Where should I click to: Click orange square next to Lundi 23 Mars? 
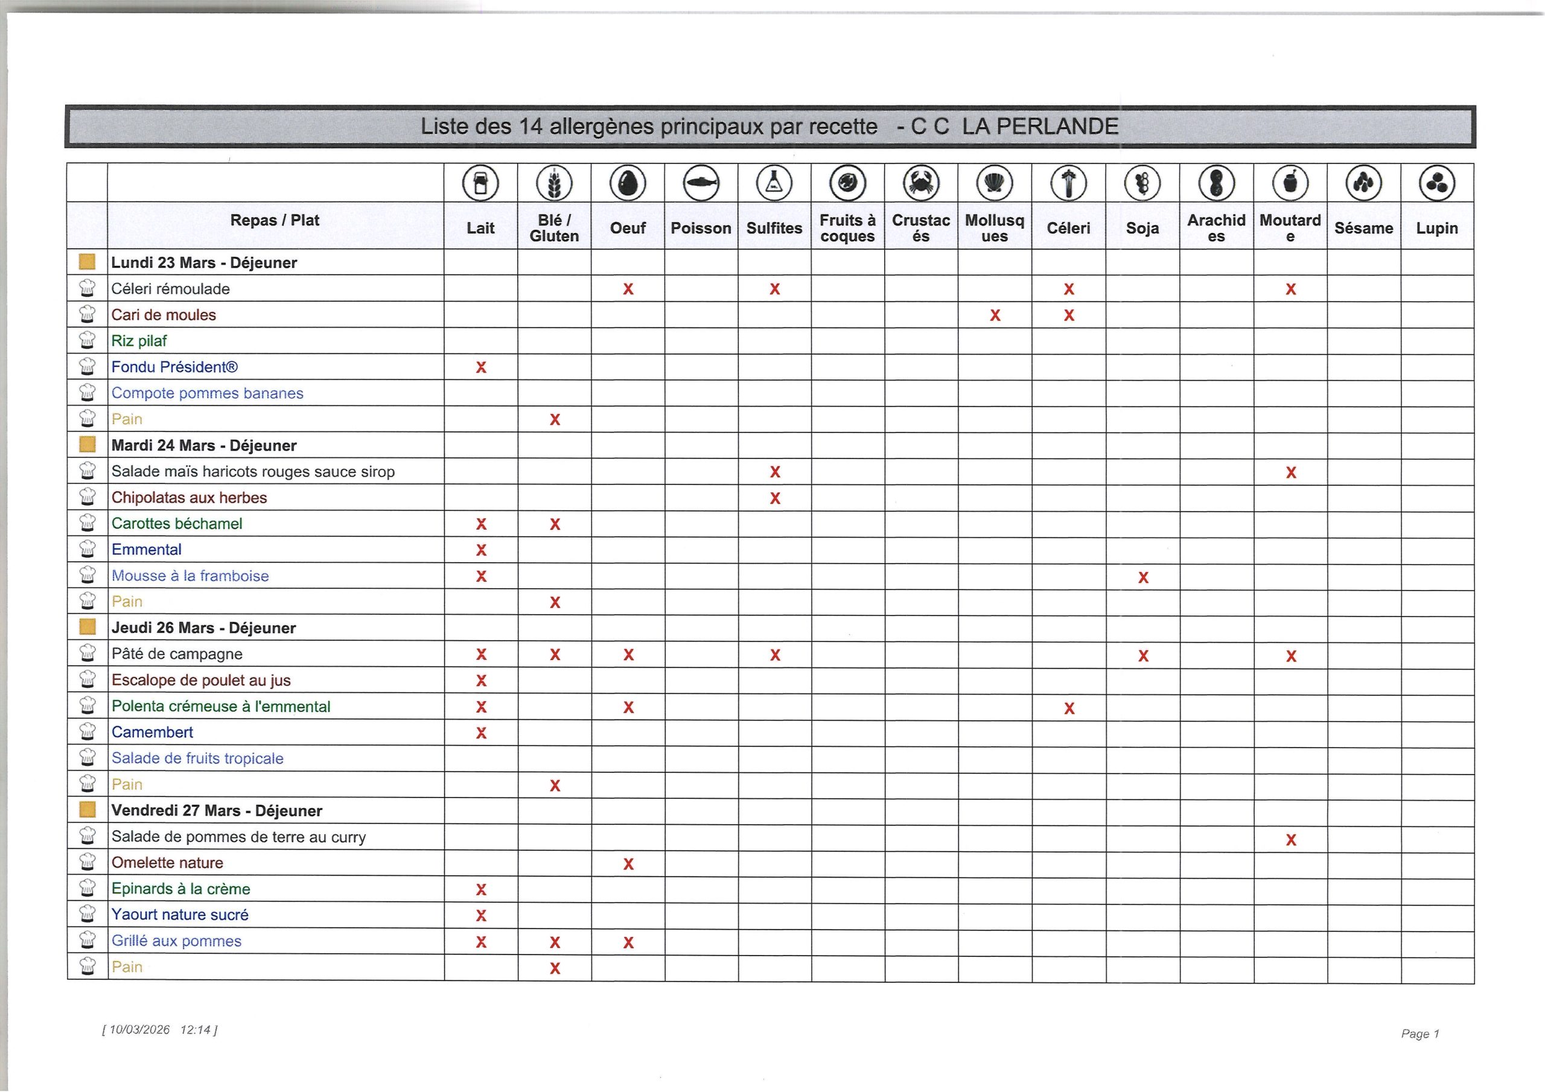(x=87, y=262)
